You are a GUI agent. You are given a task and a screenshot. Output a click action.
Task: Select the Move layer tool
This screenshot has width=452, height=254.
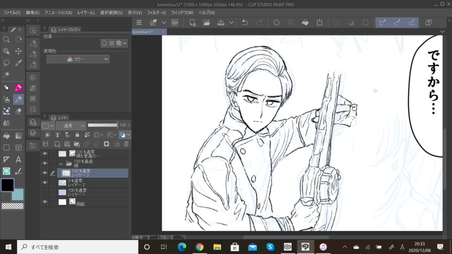coord(19,51)
